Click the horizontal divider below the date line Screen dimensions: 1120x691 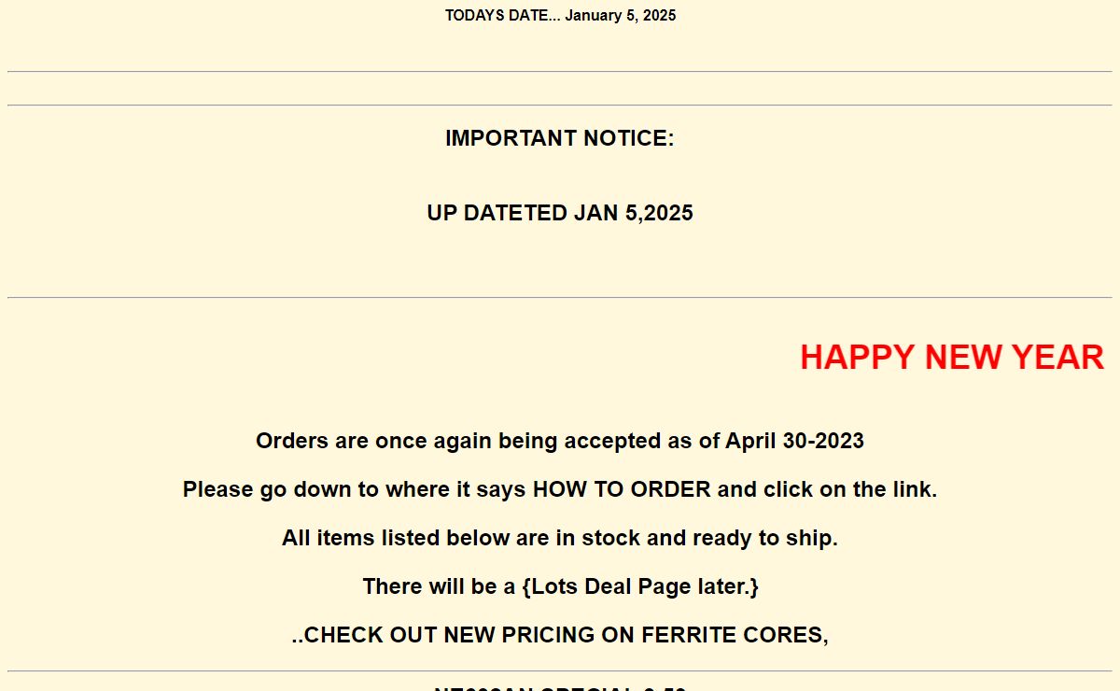pos(560,72)
